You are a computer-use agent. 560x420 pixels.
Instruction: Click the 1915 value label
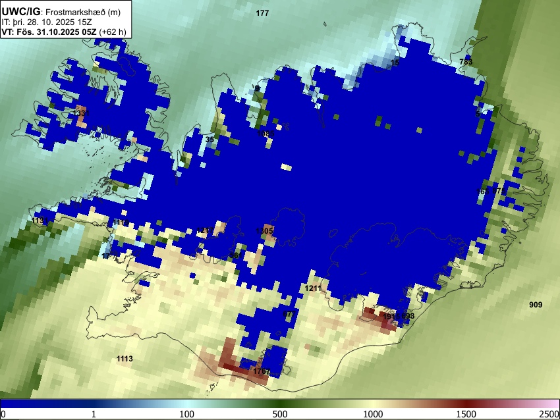point(391,317)
